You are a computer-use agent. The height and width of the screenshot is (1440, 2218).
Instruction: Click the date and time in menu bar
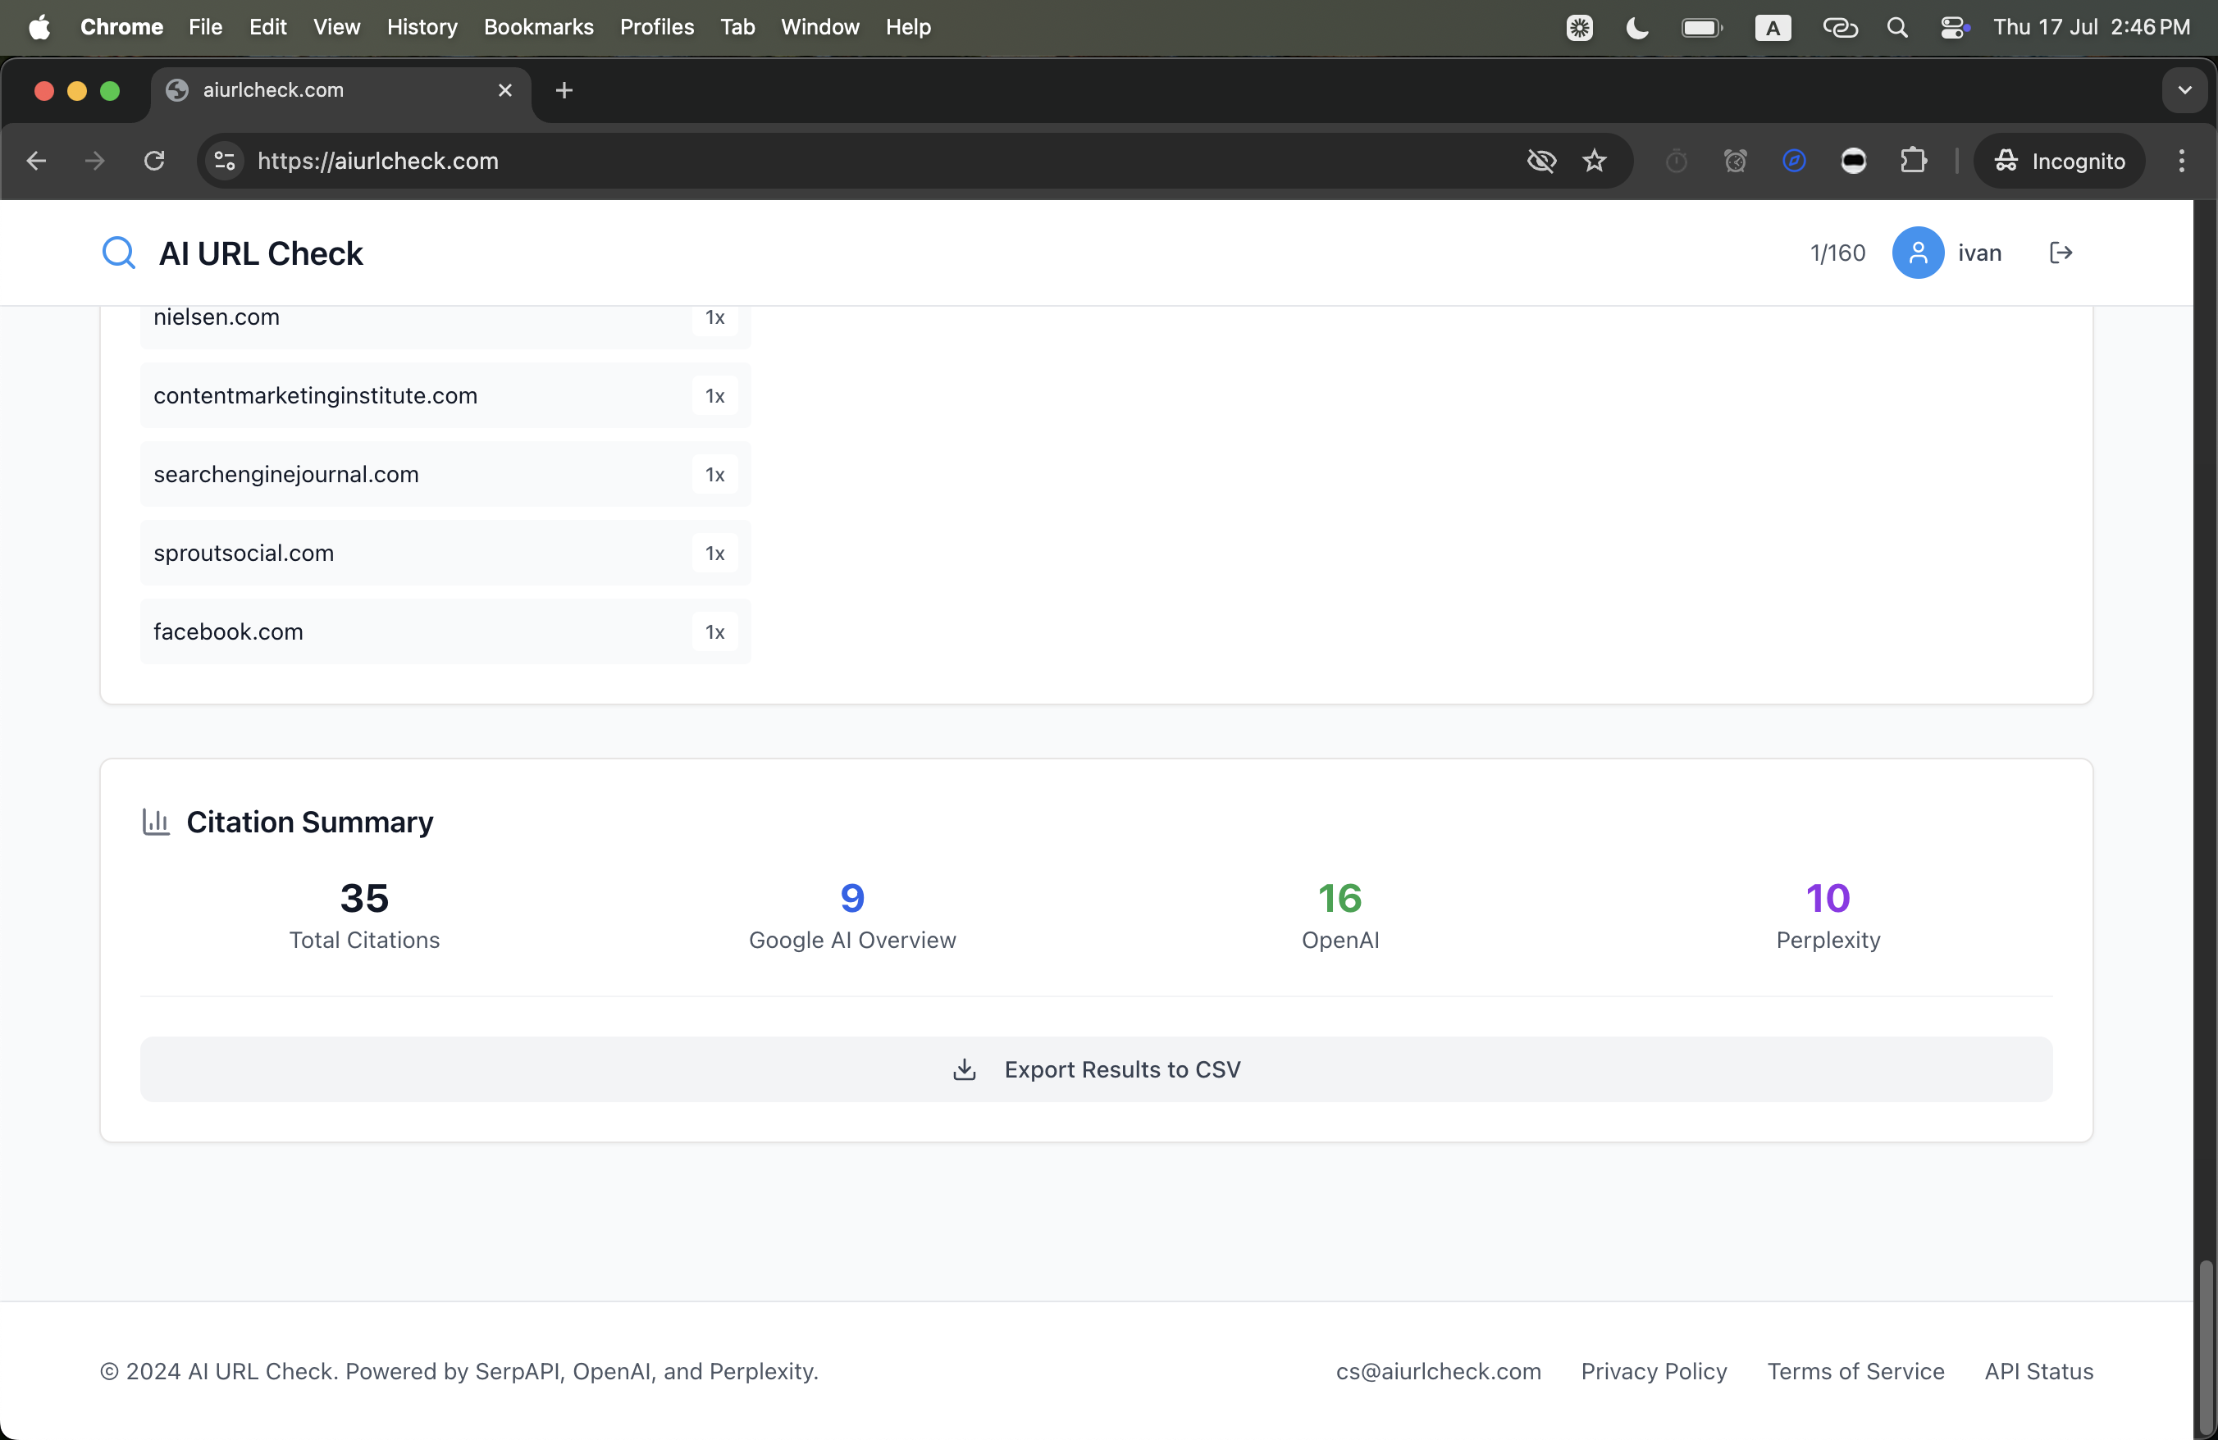point(2091,27)
